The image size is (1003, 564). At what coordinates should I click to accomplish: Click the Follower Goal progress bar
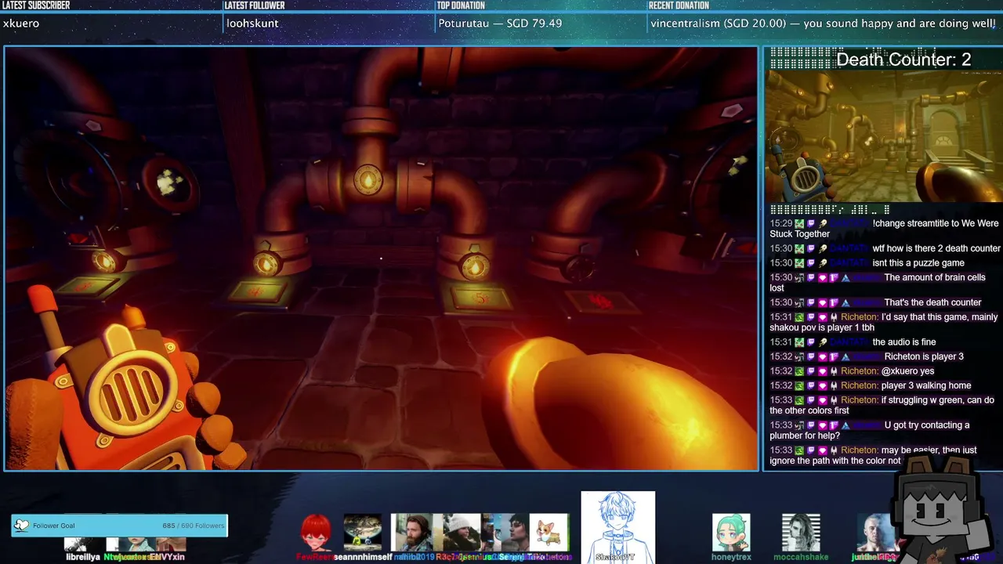(x=119, y=526)
